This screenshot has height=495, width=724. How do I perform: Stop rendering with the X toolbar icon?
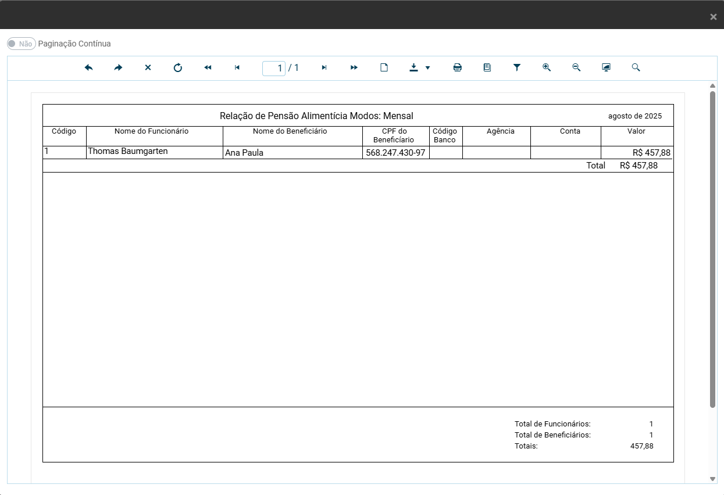pos(148,68)
